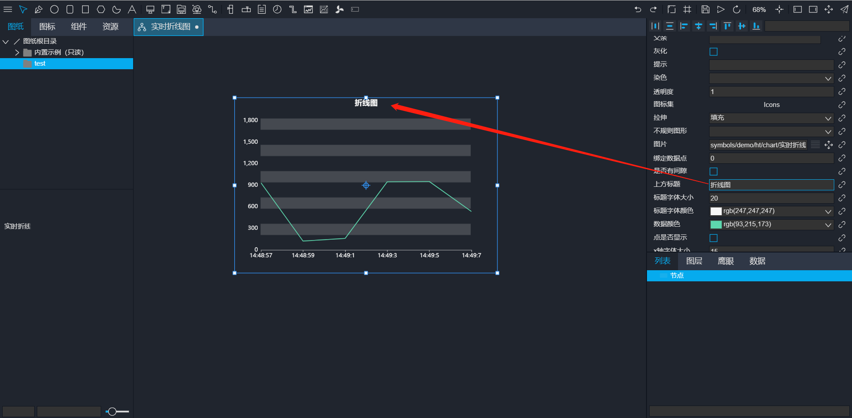
Task: Click the 数据颜色 green color swatch
Action: pos(716,225)
